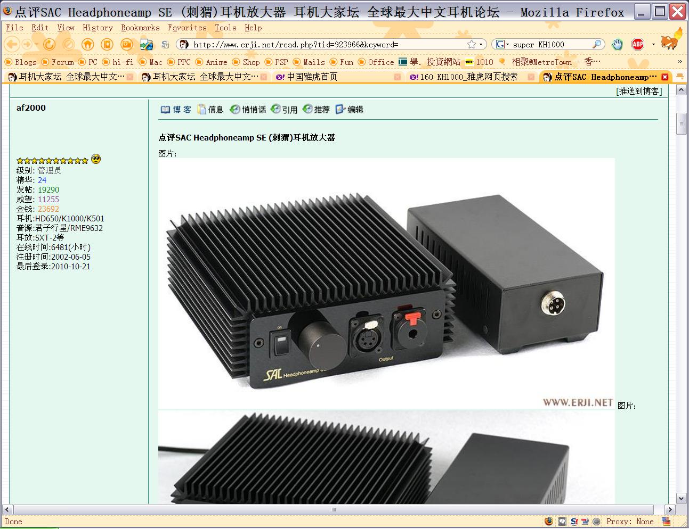Click the 學. 投資網站 bookmark

429,62
